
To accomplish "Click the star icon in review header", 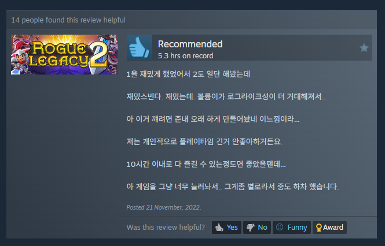I will pos(364,48).
